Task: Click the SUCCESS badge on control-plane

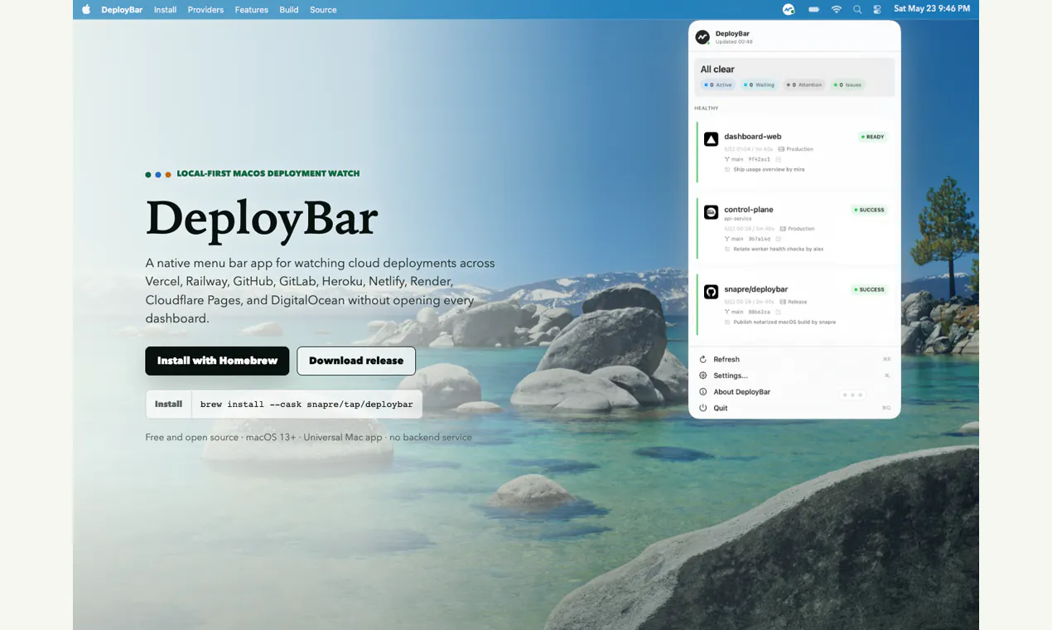Action: pyautogui.click(x=869, y=210)
